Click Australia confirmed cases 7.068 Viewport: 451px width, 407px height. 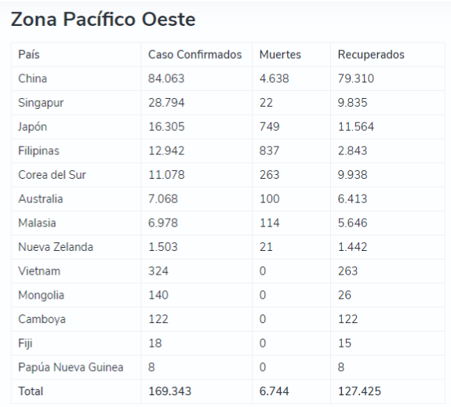tap(163, 198)
